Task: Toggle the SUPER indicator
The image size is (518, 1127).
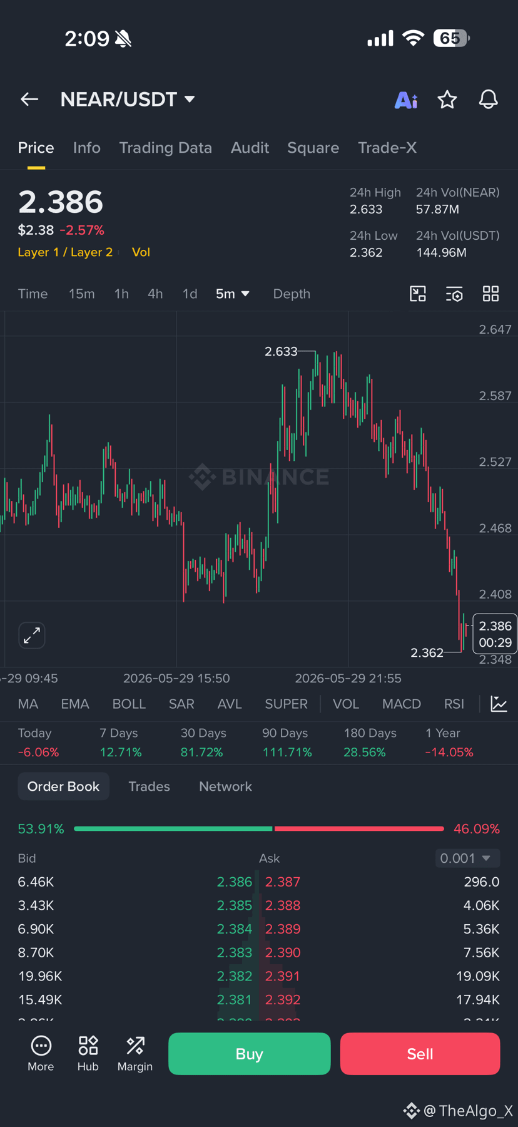Action: pyautogui.click(x=286, y=704)
